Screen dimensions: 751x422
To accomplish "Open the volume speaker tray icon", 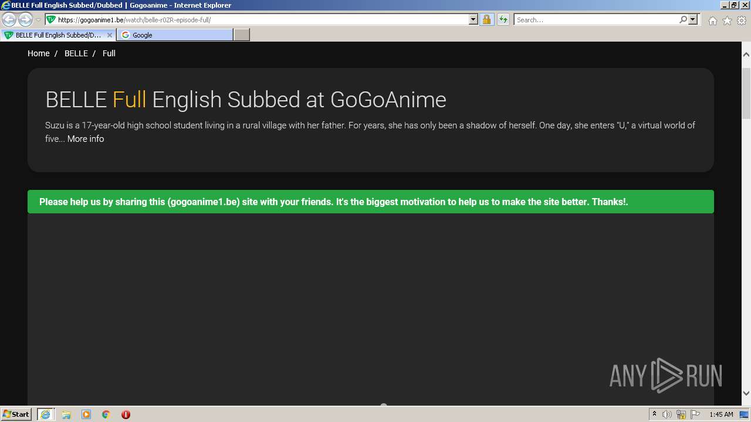I will click(x=667, y=414).
